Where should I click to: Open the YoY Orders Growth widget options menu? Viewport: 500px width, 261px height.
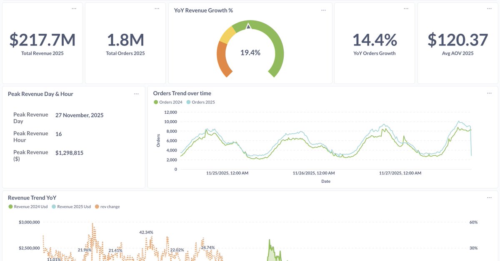coord(406,7)
